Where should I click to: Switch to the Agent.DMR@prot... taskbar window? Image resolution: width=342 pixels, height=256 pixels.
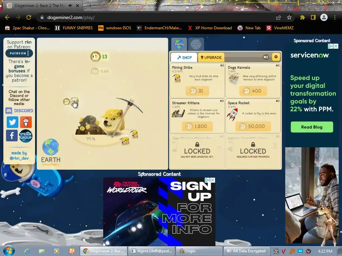[x=151, y=251]
